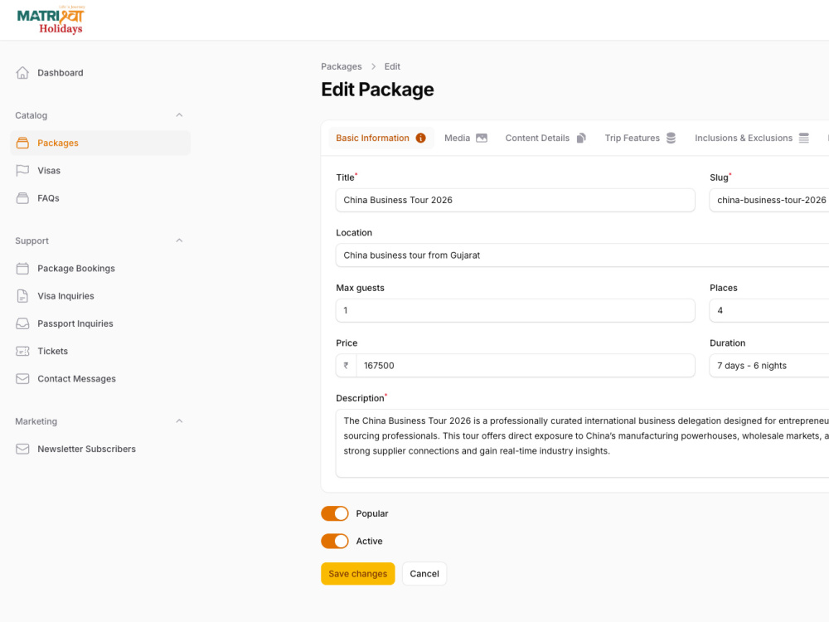The height and width of the screenshot is (622, 829).
Task: Click the 'Edit Package' page heading
Action: click(377, 90)
